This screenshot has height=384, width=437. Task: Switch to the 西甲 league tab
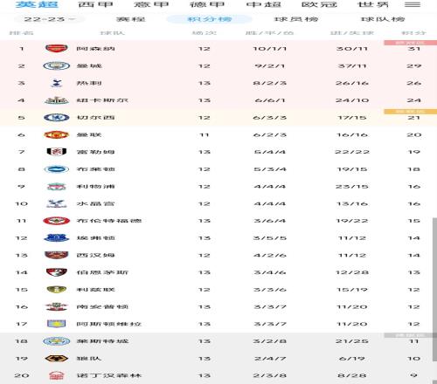[95, 4]
